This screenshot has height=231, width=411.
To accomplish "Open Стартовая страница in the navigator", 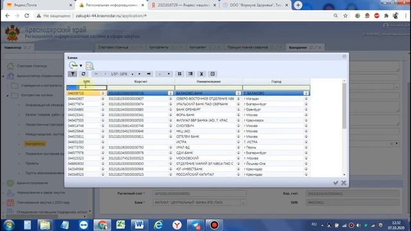I will 31,66.
